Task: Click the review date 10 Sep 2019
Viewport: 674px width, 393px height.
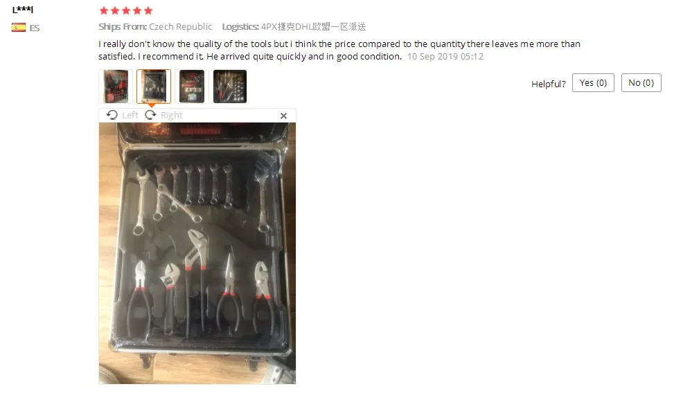Action: click(x=445, y=57)
